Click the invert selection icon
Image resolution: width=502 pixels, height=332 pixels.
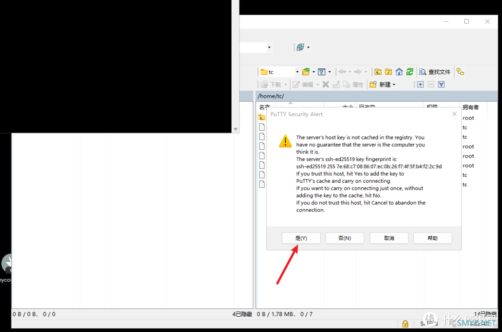coord(441,84)
